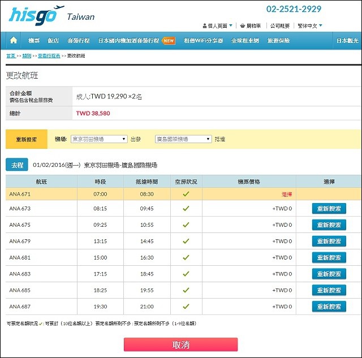Click departure time 17:15 cell
This screenshot has height=358, width=362.
[x=100, y=274]
